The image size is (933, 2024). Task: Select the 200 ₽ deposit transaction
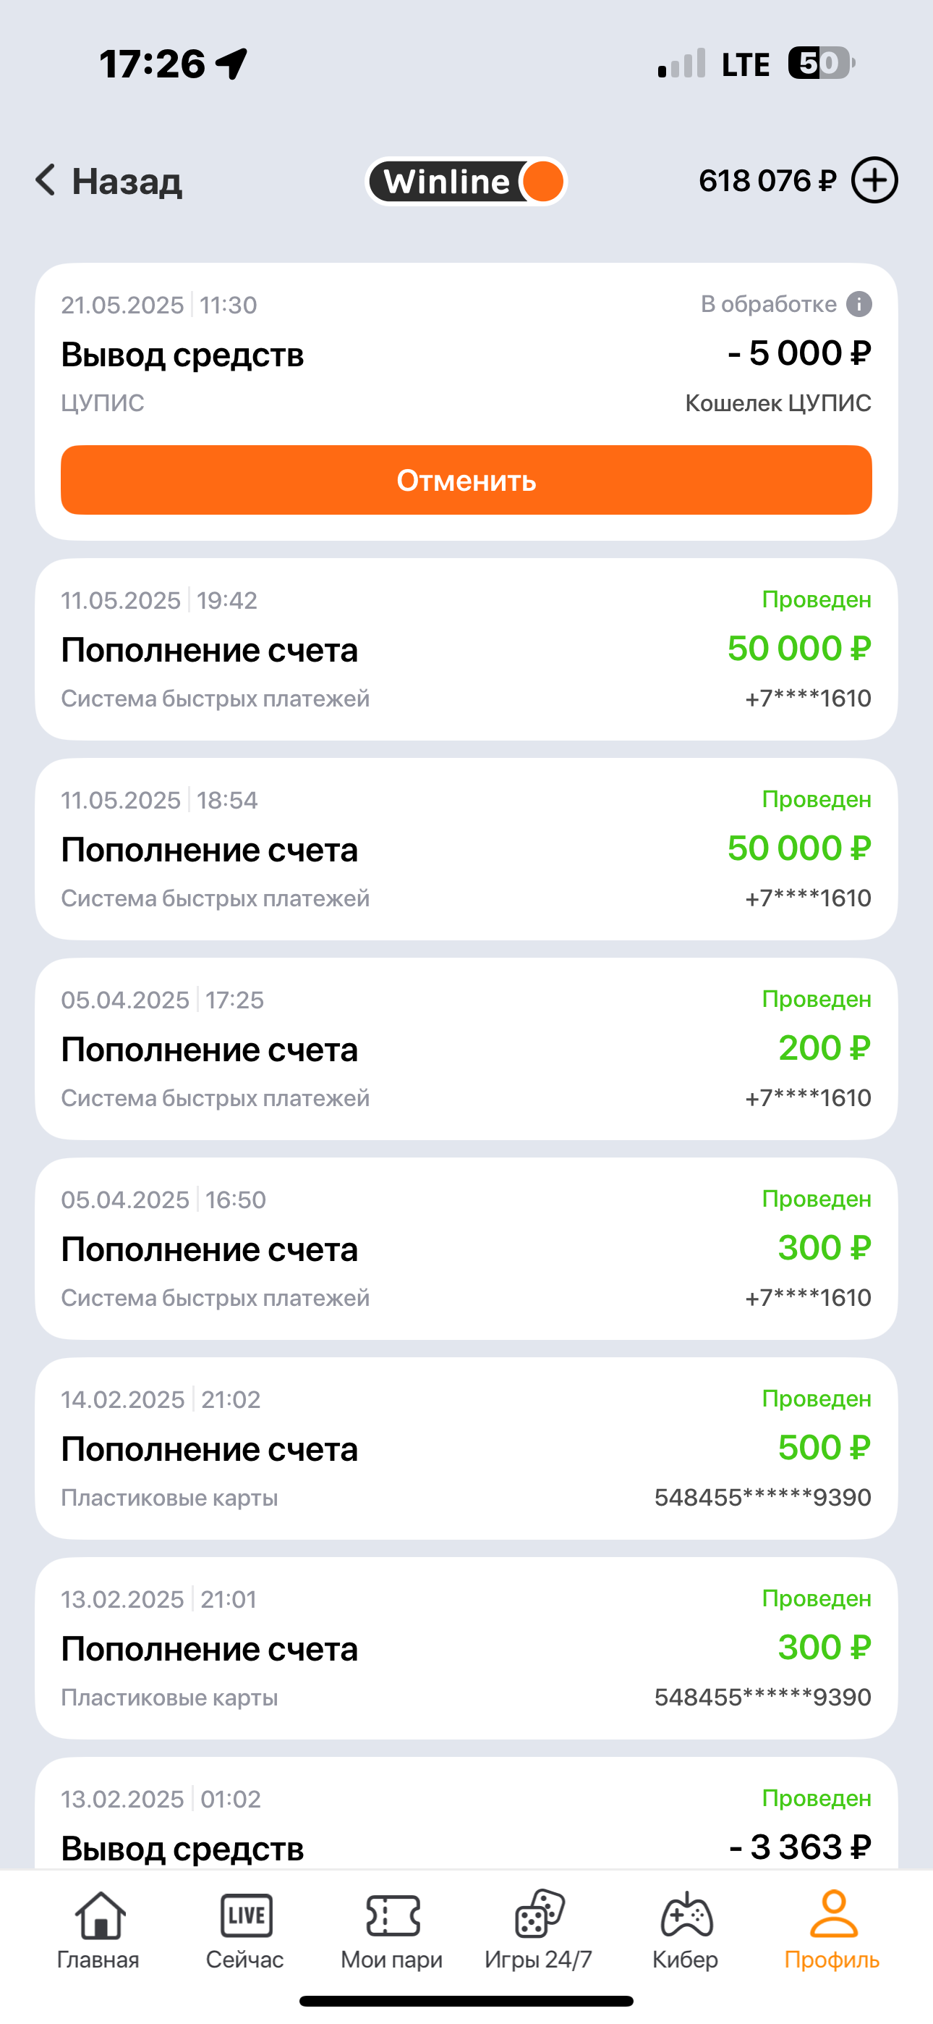(x=466, y=1049)
